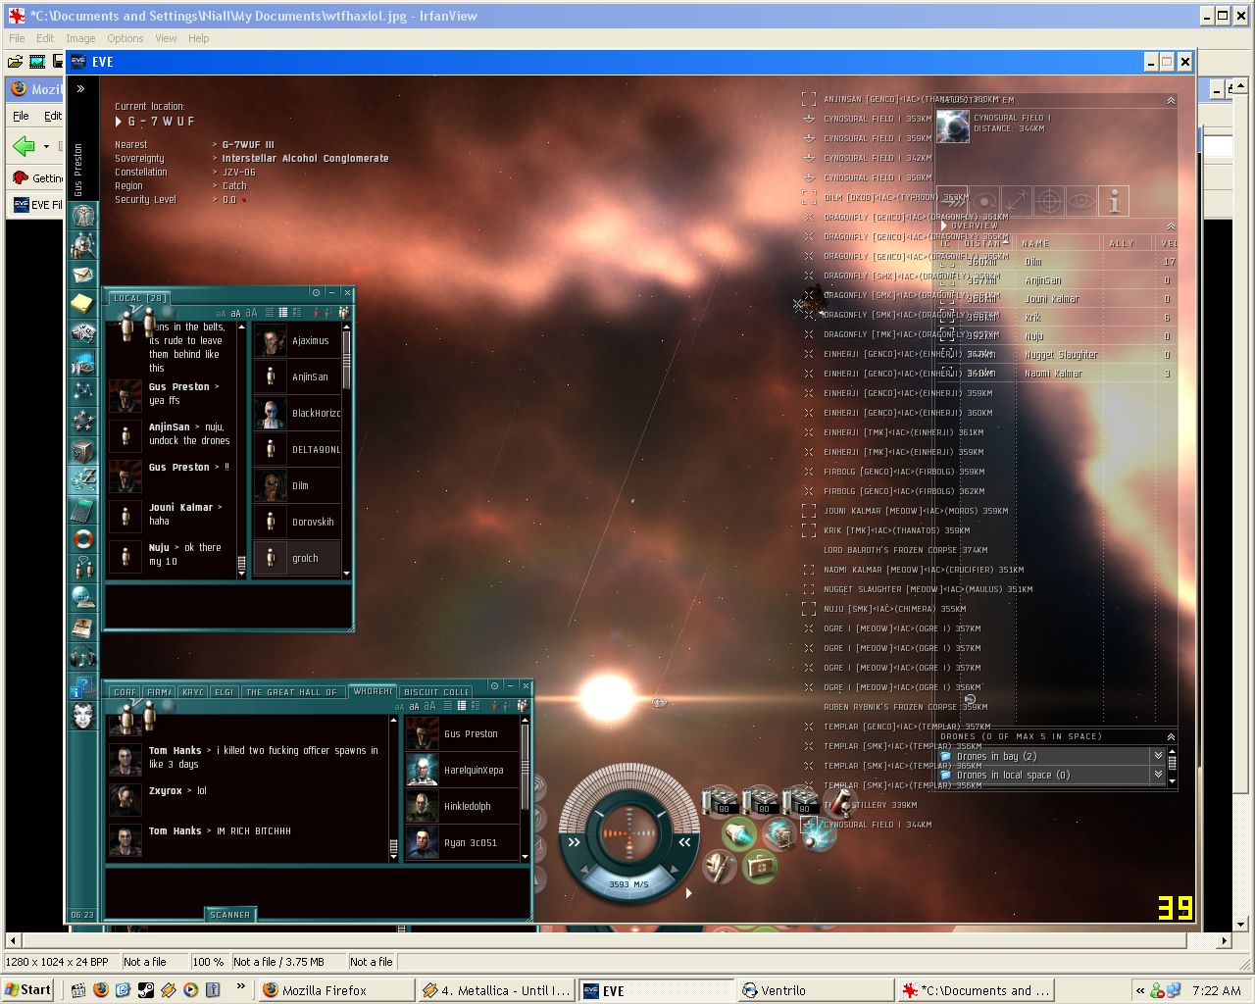
Task: Activate the green medkit repair module
Action: click(759, 865)
